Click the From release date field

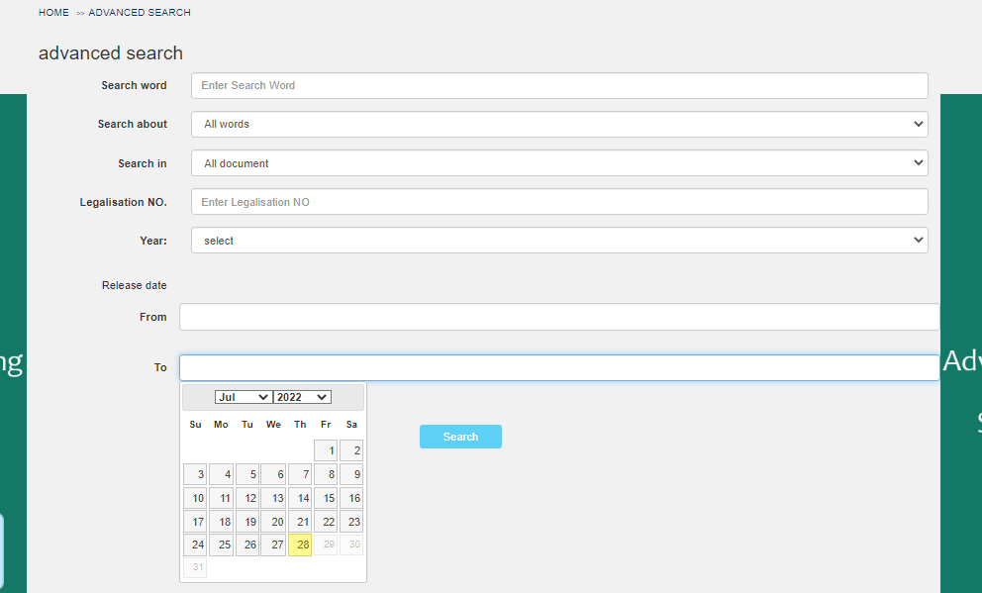tap(559, 317)
